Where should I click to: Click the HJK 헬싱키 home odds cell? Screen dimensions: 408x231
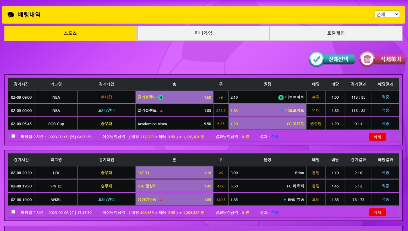[174, 186]
